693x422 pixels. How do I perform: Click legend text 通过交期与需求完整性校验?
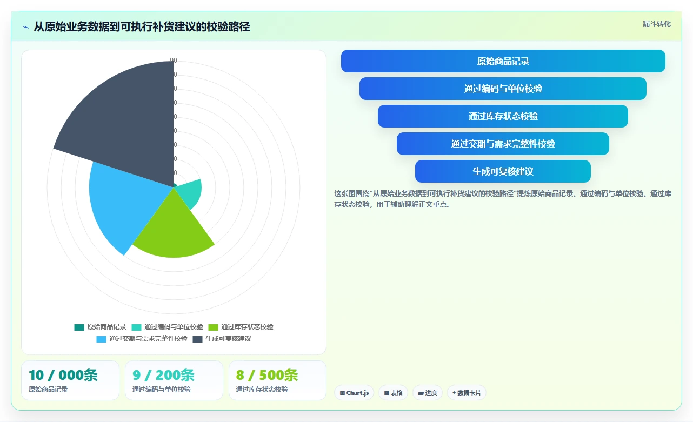[148, 339]
